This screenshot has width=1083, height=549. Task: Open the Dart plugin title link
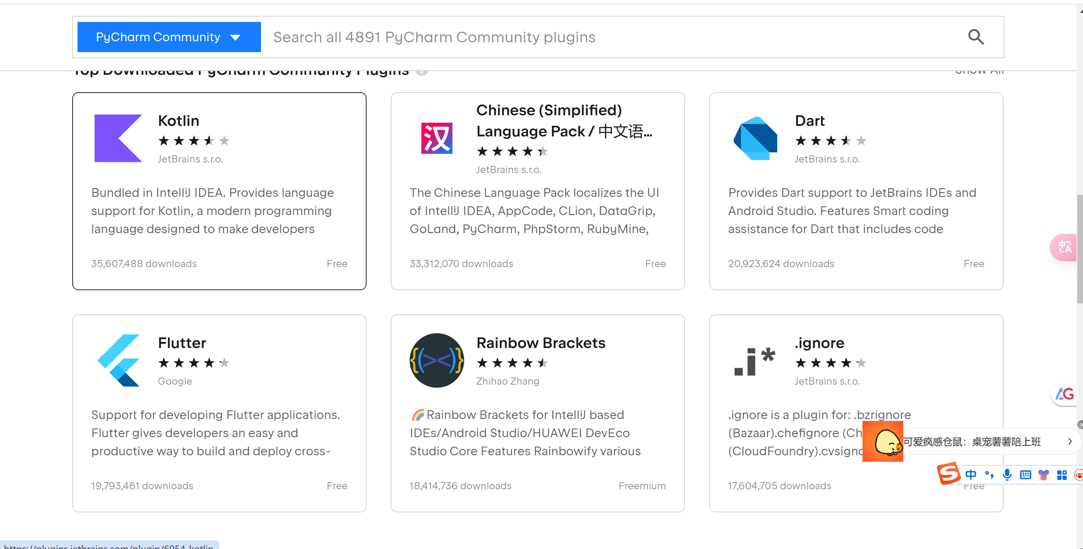tap(809, 121)
